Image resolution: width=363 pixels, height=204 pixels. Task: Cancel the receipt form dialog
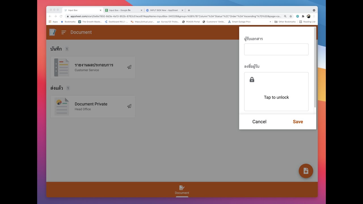(259, 122)
